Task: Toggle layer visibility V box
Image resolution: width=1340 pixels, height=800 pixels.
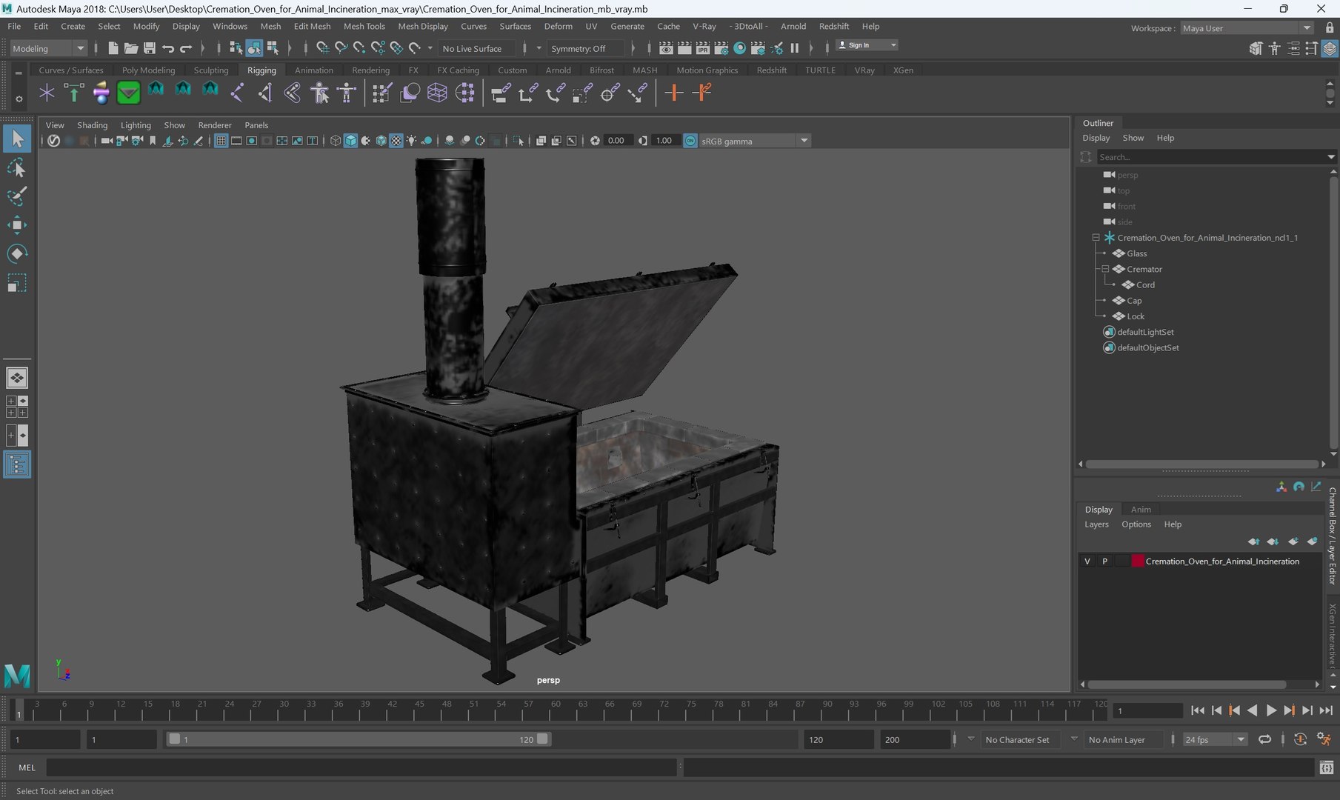Action: [1087, 561]
